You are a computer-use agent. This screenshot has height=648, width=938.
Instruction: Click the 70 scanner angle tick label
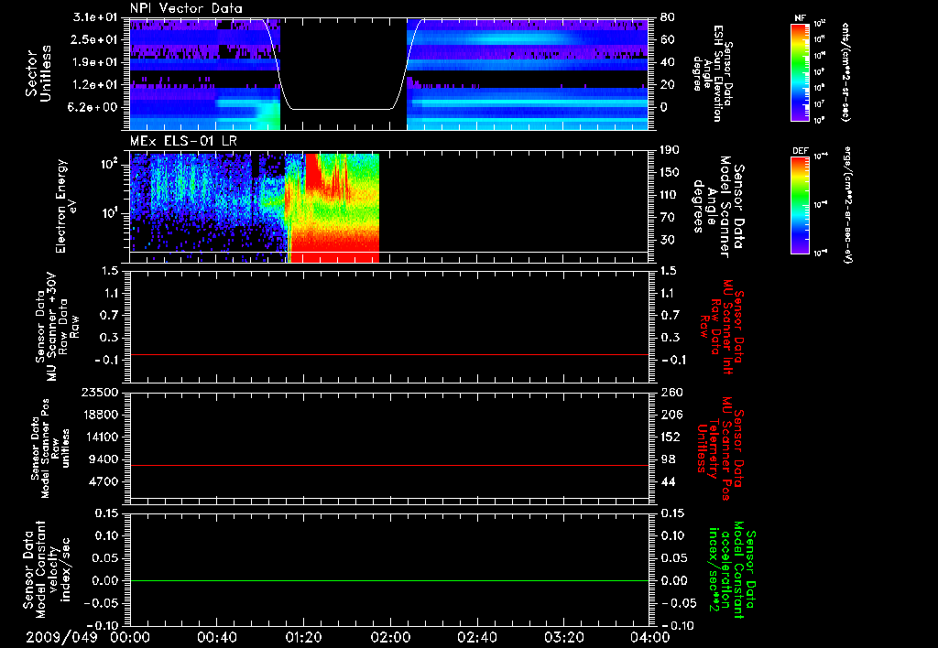[668, 218]
